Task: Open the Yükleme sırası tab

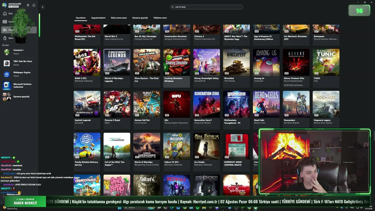Action: [x=160, y=18]
